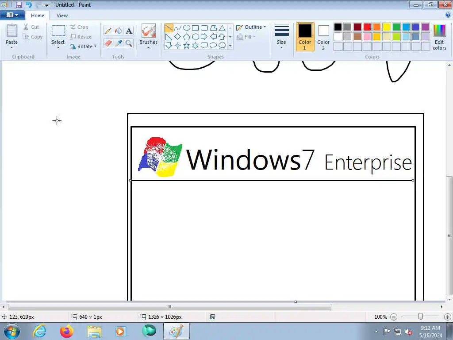Choose the Rectangle shape
Screen dimensions: 453x340
195,28
